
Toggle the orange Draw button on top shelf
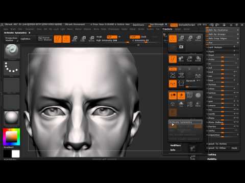(66, 39)
